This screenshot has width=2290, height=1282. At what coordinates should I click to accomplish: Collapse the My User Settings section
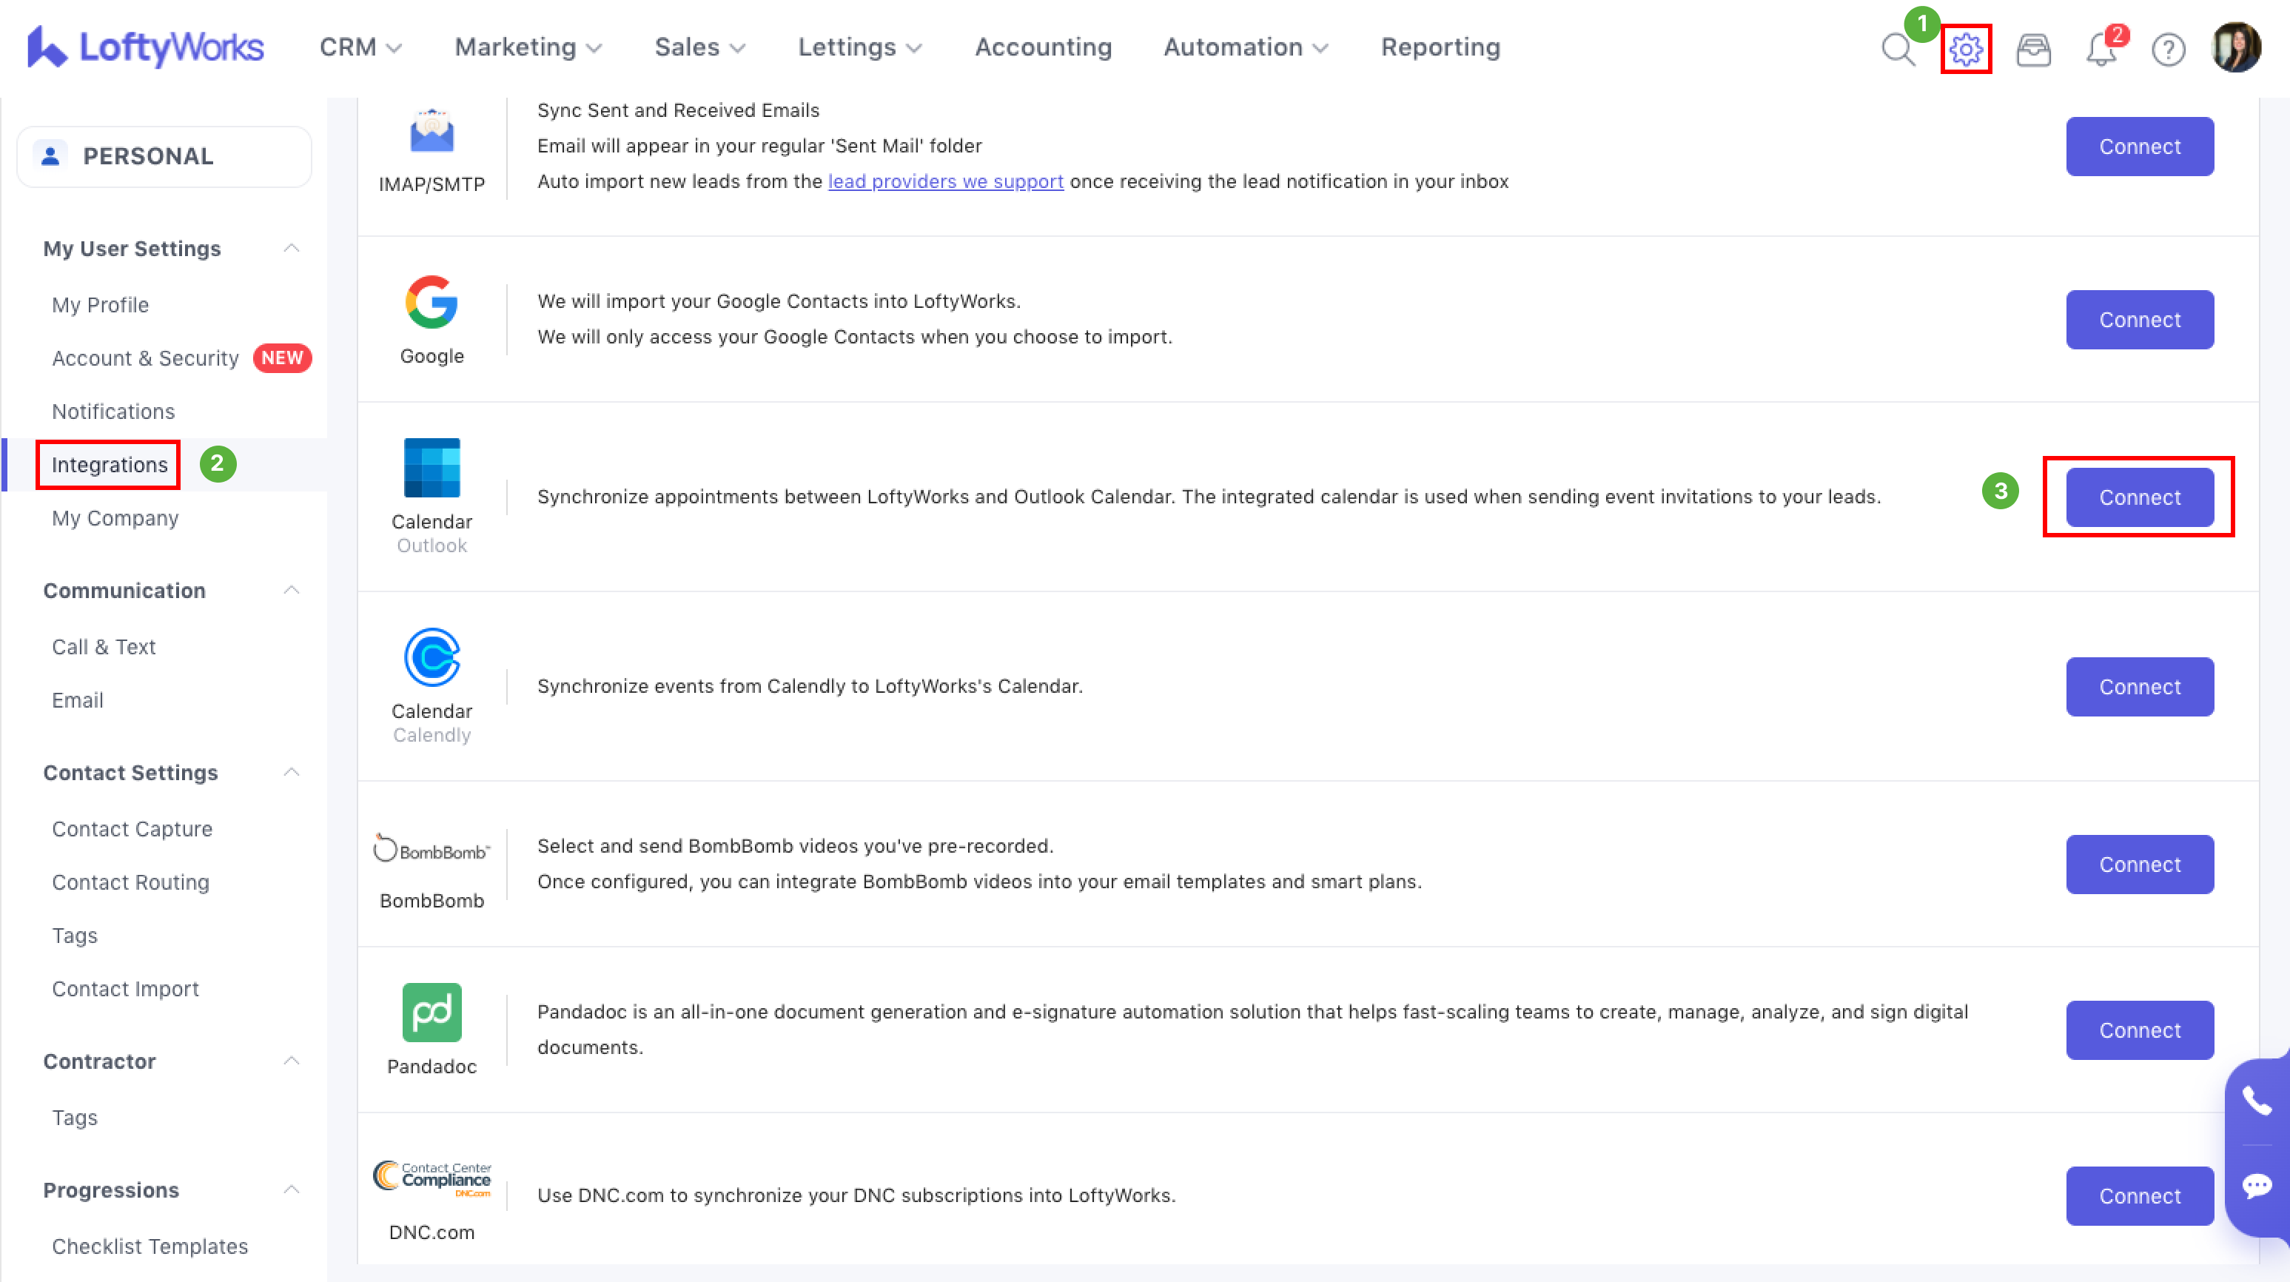pyautogui.click(x=292, y=248)
